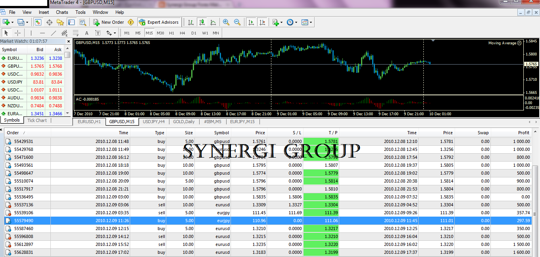Toggle Chart Shift

pyautogui.click(x=262, y=22)
